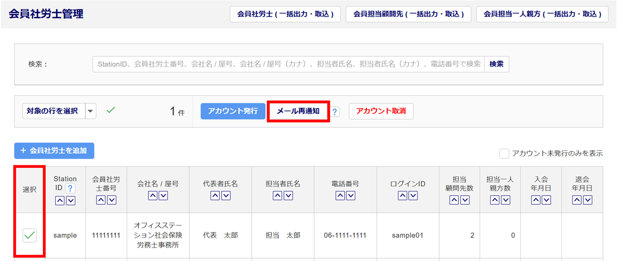Screen dimensions: 617x261
Task: Focus the search keyword input field
Action: (288, 64)
